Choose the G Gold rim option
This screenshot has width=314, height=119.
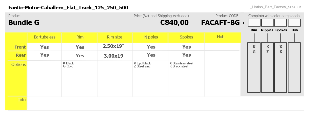[68, 66]
